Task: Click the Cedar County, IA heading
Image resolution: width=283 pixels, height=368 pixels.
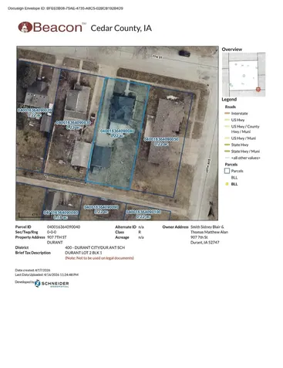Action: [x=121, y=28]
